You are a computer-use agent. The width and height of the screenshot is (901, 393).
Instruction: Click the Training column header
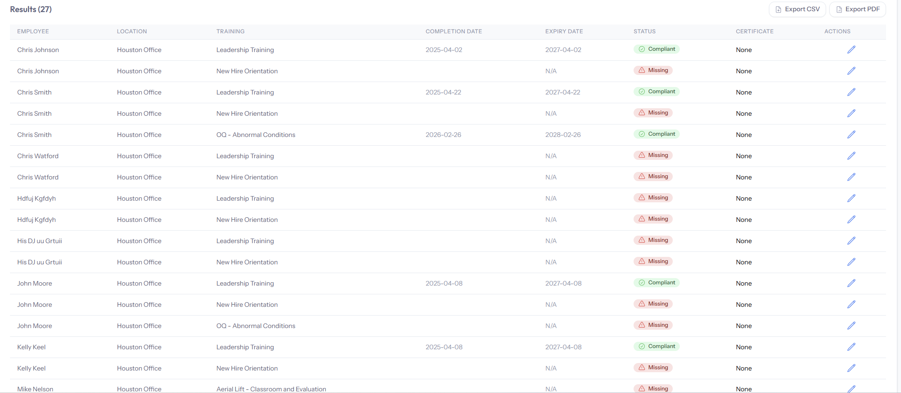(230, 31)
